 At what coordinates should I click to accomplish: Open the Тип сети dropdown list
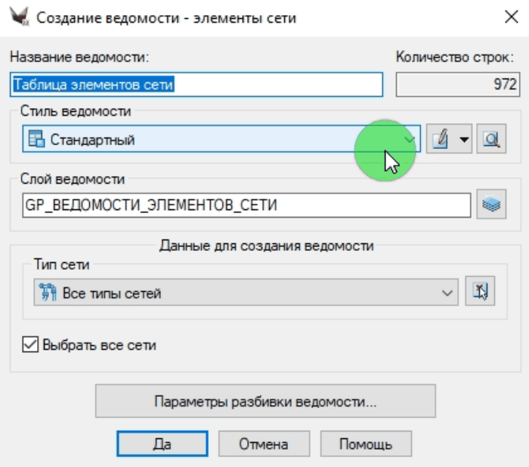(447, 293)
